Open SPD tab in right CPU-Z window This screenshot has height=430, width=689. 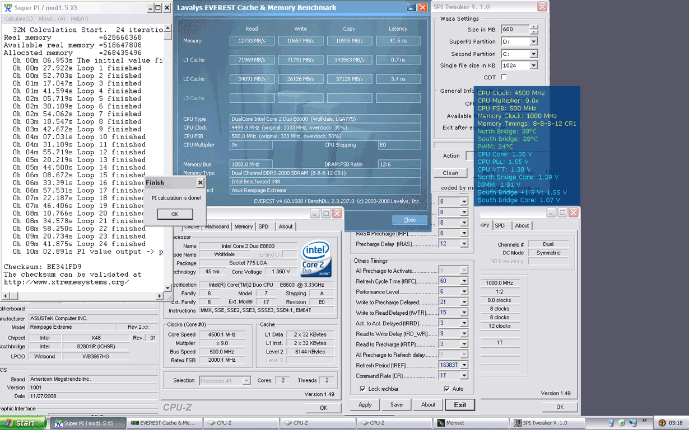[x=500, y=225]
